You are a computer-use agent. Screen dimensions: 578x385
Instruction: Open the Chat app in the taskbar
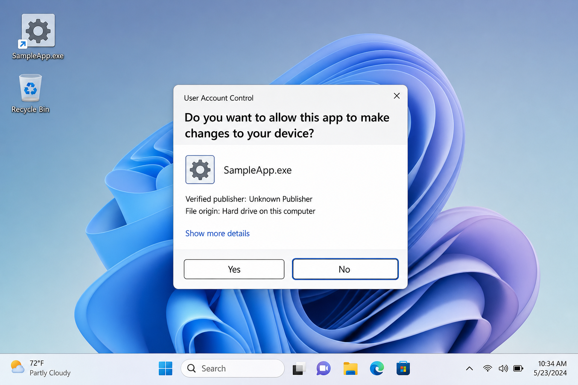pyautogui.click(x=323, y=368)
